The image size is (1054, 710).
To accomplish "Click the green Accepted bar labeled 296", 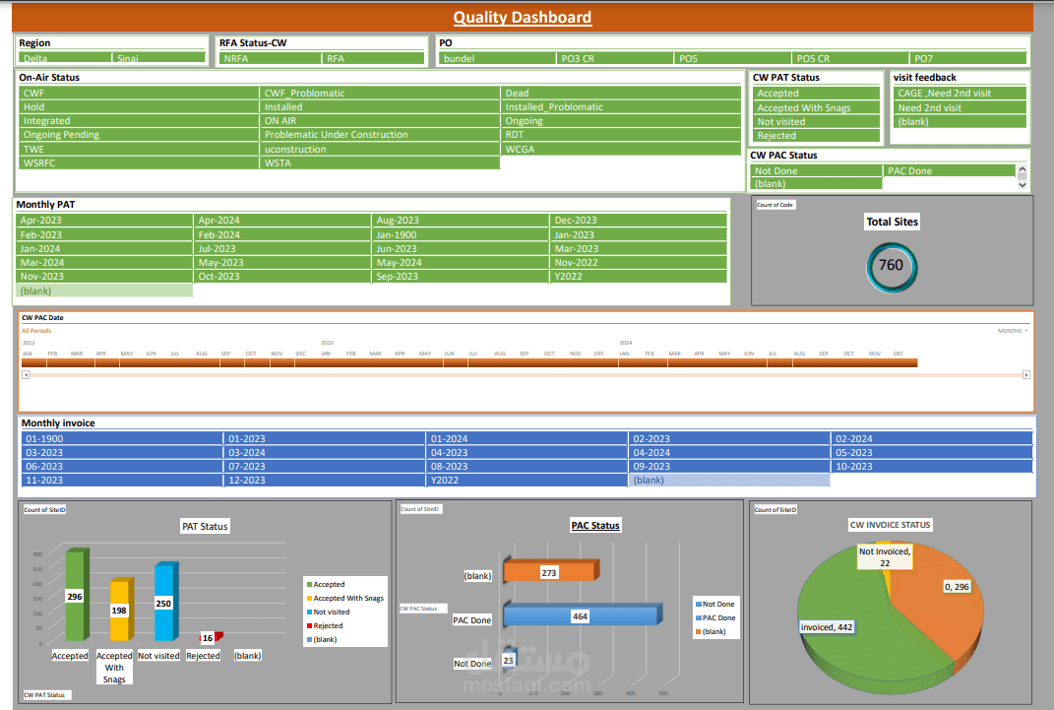I will coord(77,595).
